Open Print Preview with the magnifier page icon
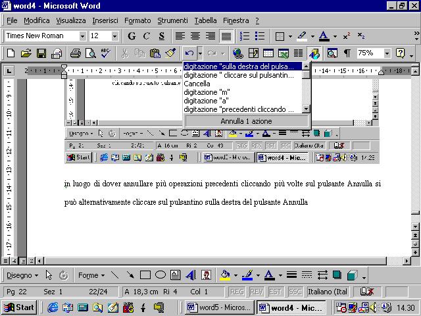 point(91,53)
